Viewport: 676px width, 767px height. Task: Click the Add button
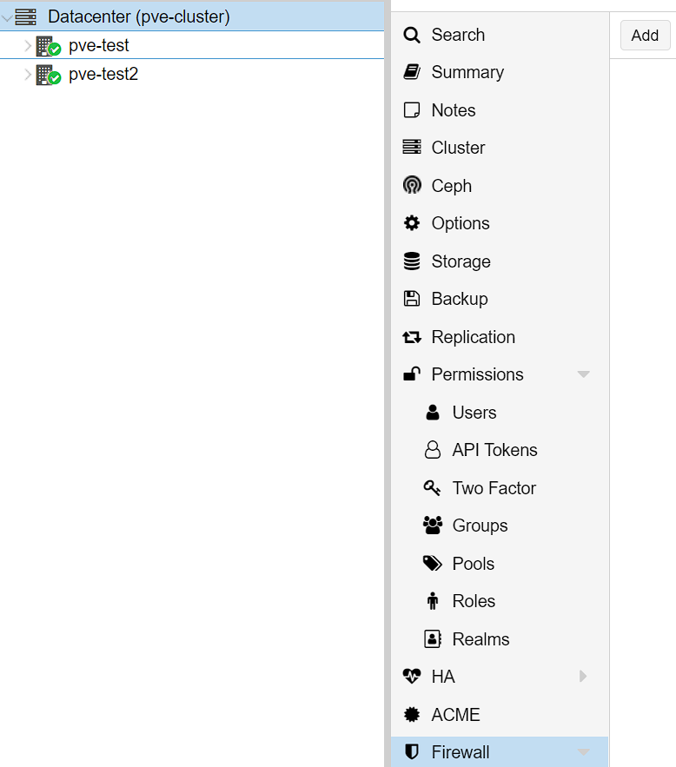[646, 36]
